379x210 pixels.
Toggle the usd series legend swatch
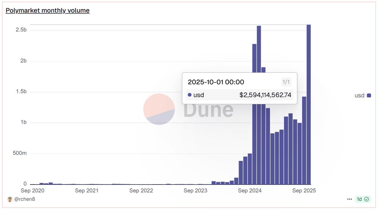[369, 95]
